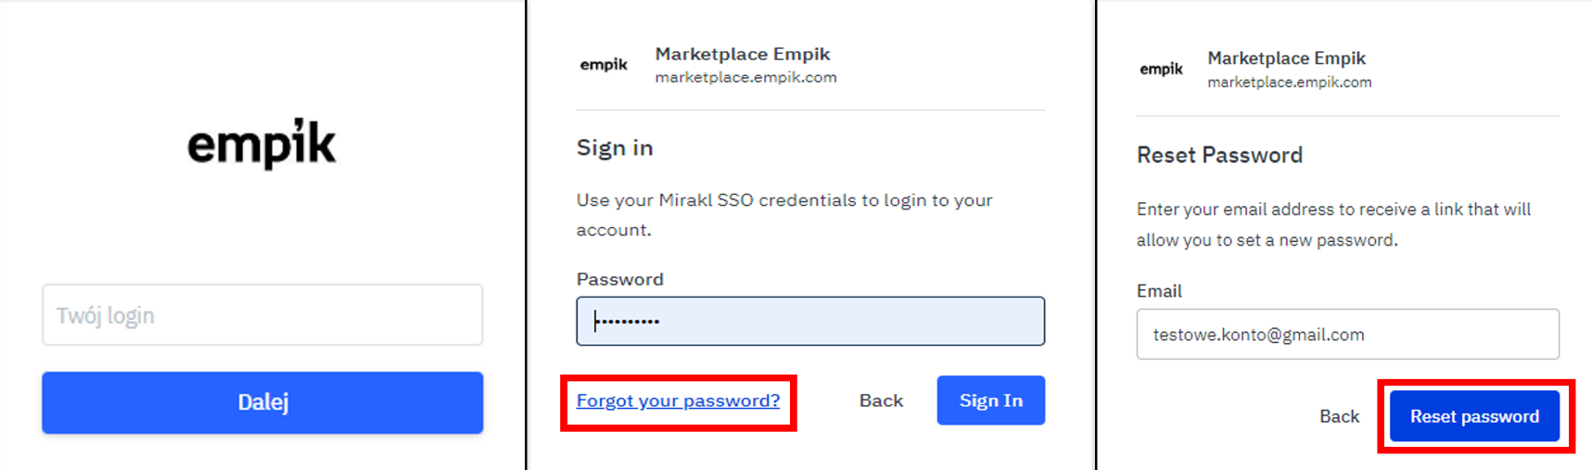
Task: Click Back next to the Sign In button
Action: click(x=881, y=400)
